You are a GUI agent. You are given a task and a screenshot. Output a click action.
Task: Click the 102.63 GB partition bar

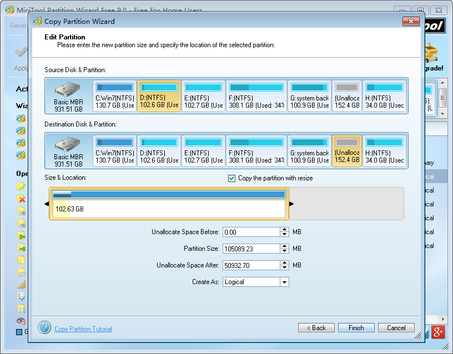click(169, 204)
